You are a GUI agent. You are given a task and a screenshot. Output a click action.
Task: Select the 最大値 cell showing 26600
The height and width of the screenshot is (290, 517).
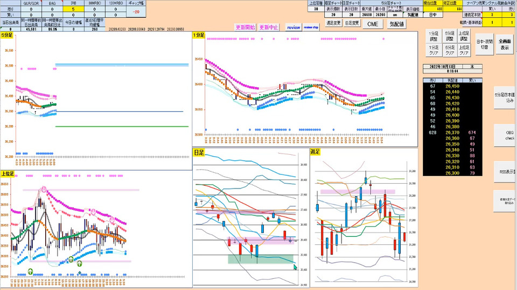click(367, 15)
